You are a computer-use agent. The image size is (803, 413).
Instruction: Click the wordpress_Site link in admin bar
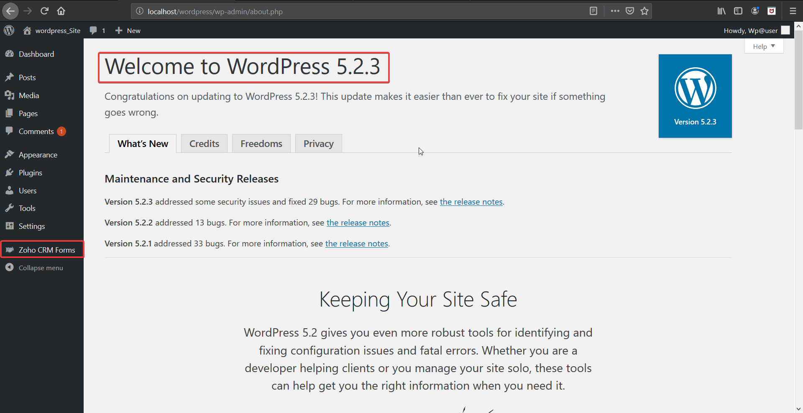58,30
